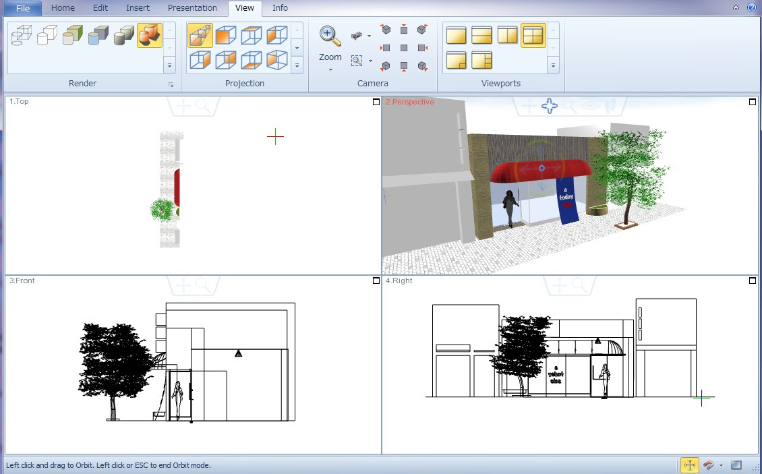This screenshot has width=762, height=474.
Task: Maximize the 4.Right viewport
Action: pos(753,280)
